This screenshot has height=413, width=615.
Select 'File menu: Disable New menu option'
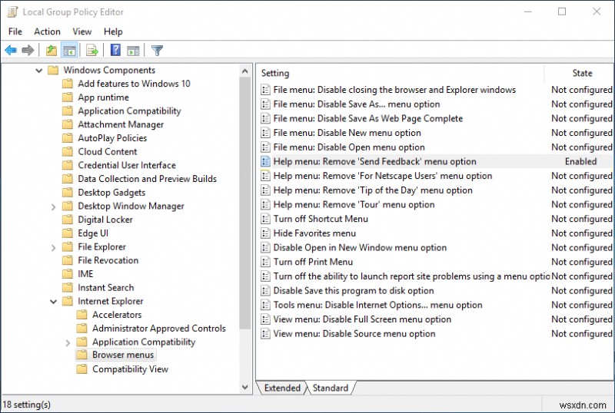tap(347, 133)
